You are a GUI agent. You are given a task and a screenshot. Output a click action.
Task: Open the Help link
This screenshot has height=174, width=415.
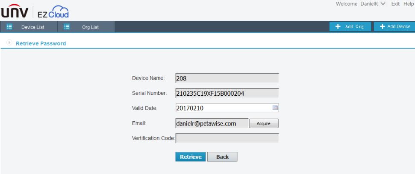coord(409,4)
